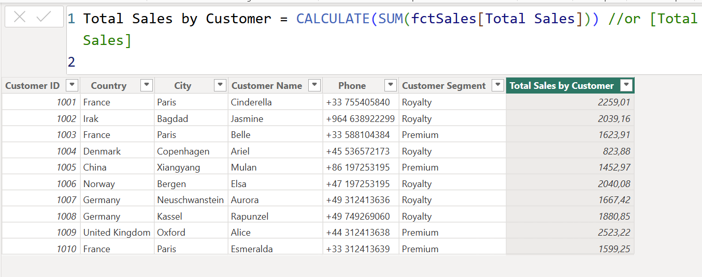Open the Phone column filter dropdown
This screenshot has width=702, height=277.
tap(391, 85)
